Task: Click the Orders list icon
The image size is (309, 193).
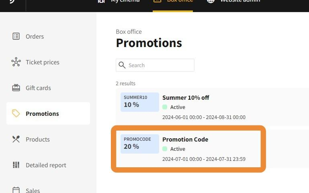Action: coord(16,36)
